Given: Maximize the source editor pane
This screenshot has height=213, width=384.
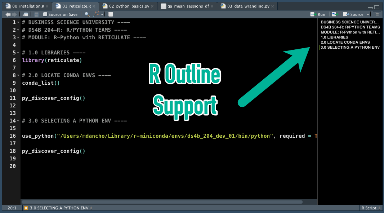Looking at the screenshot, I should coord(377,7).
